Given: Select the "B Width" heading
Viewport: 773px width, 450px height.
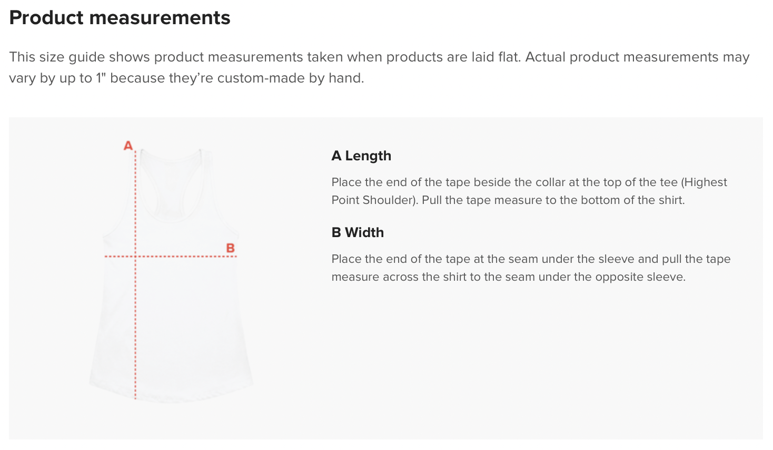Looking at the screenshot, I should pyautogui.click(x=358, y=233).
